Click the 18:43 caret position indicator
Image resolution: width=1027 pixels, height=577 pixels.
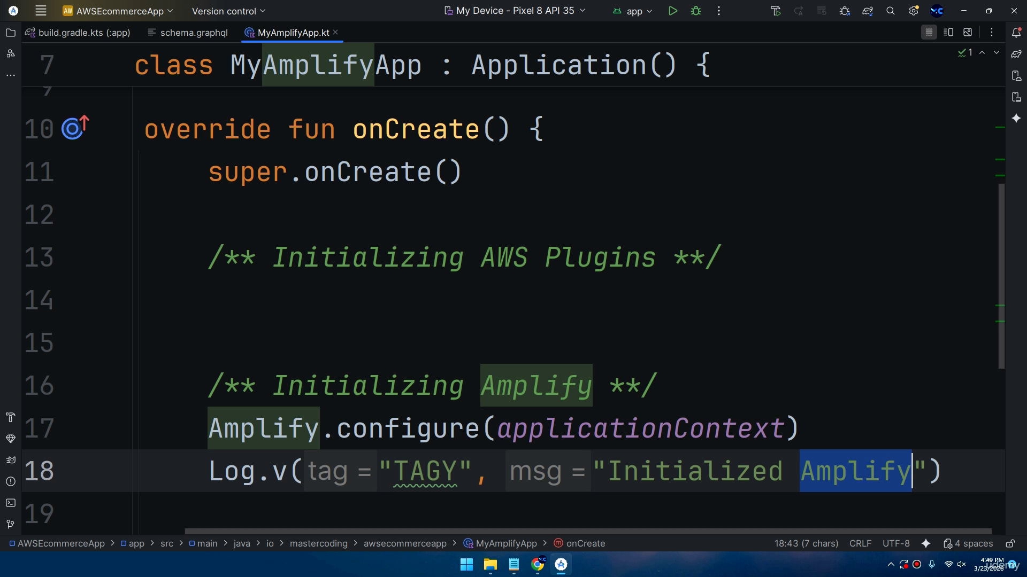point(806,543)
